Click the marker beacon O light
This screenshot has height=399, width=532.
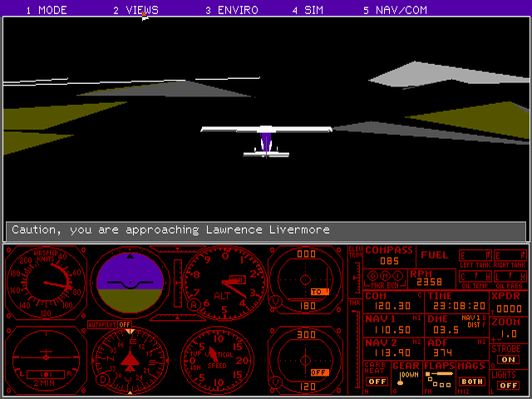372,276
